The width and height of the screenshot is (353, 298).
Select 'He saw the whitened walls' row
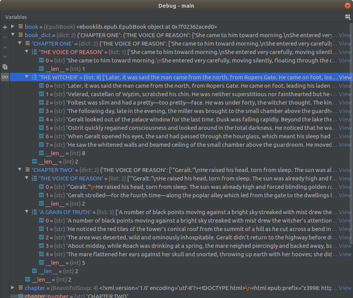181,145
